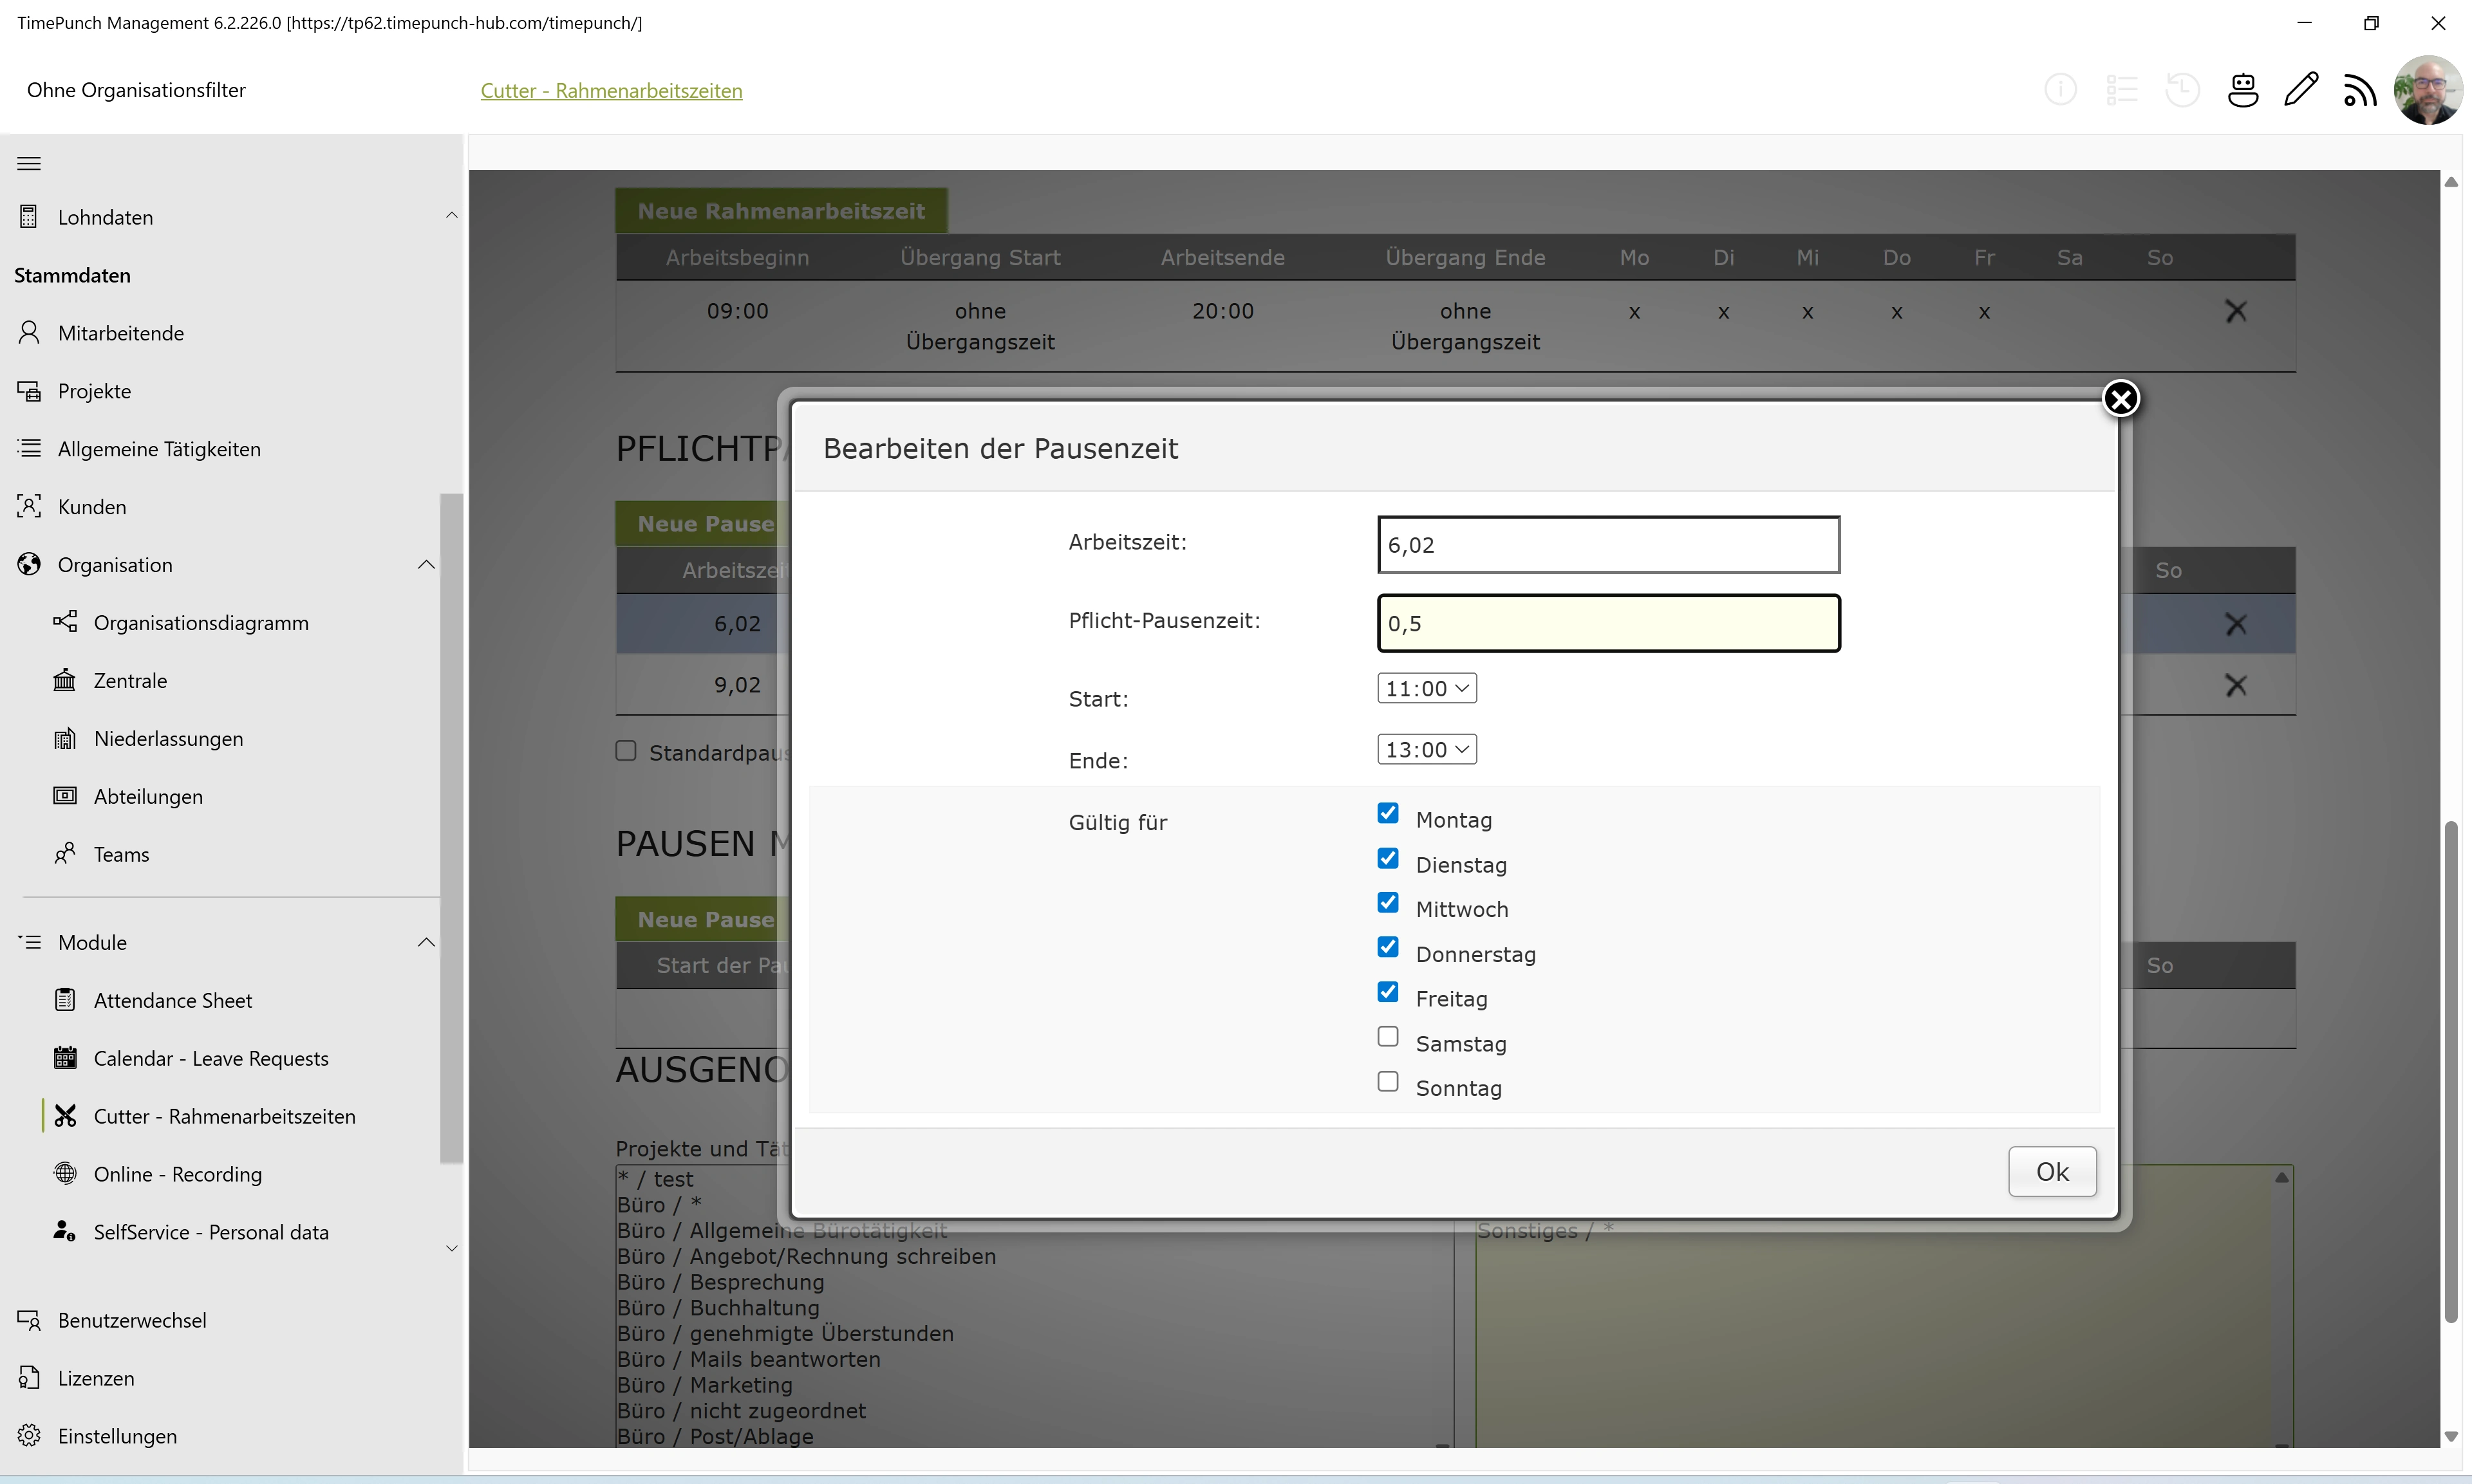Click the Arbeitszeit input field

[x=1609, y=545]
